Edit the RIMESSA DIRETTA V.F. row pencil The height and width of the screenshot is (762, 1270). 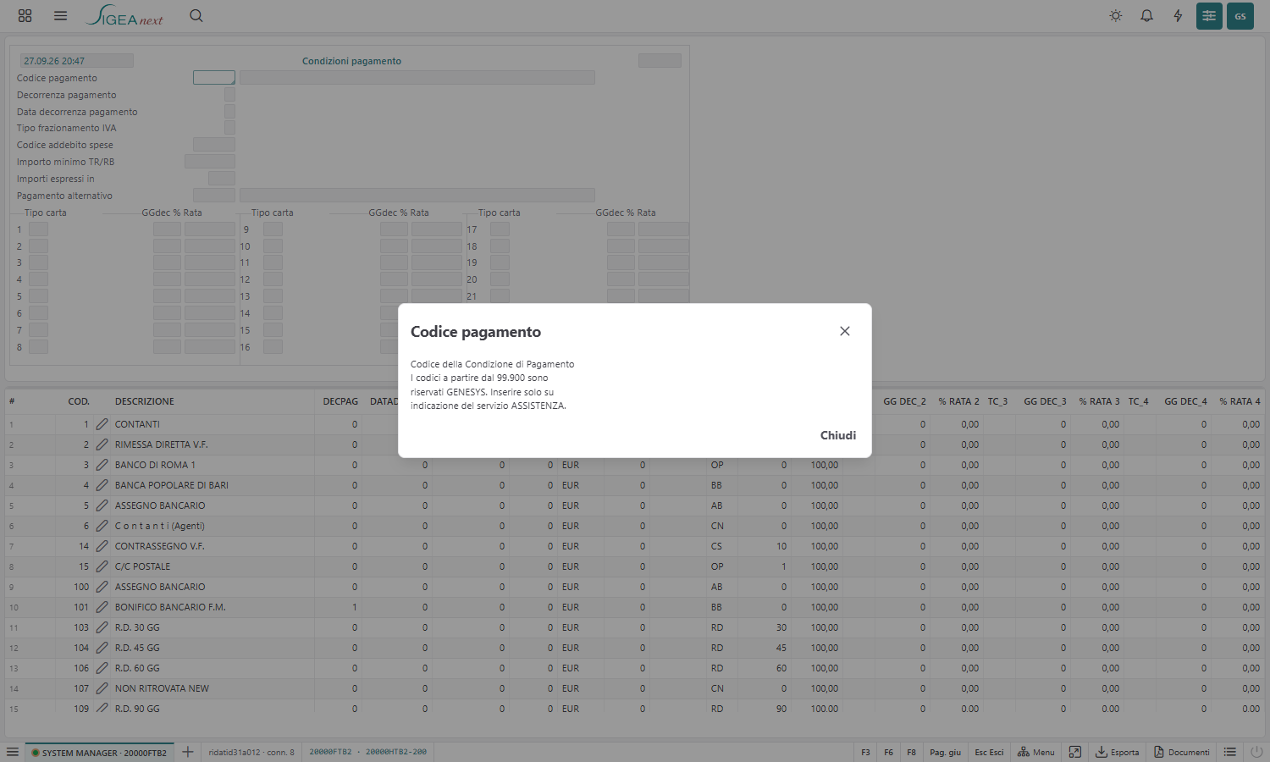point(102,444)
